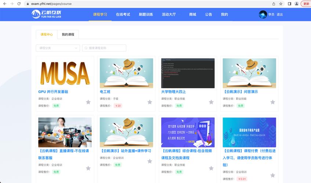Viewport: 311px width, 183px height.
Task: Open the 公告 navigation menu
Action: (208, 14)
